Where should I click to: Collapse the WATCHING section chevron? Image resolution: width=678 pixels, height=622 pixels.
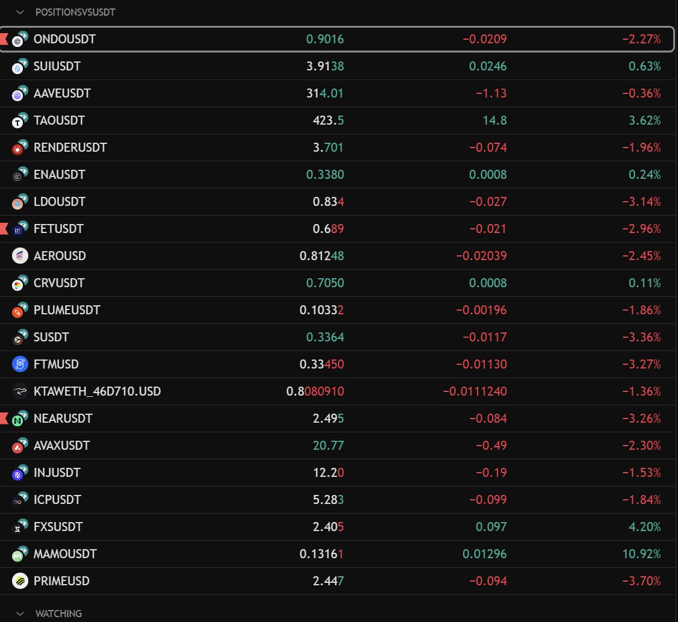[x=20, y=614]
